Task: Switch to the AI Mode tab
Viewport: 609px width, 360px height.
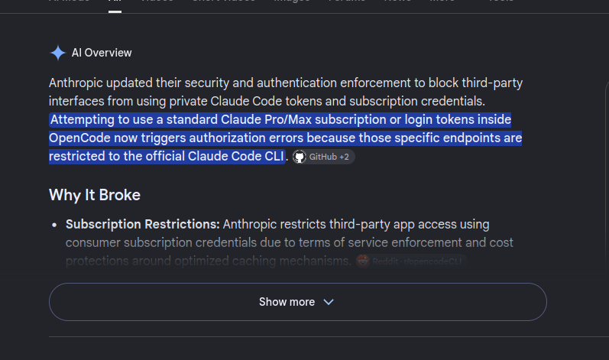Action: click(69, 2)
